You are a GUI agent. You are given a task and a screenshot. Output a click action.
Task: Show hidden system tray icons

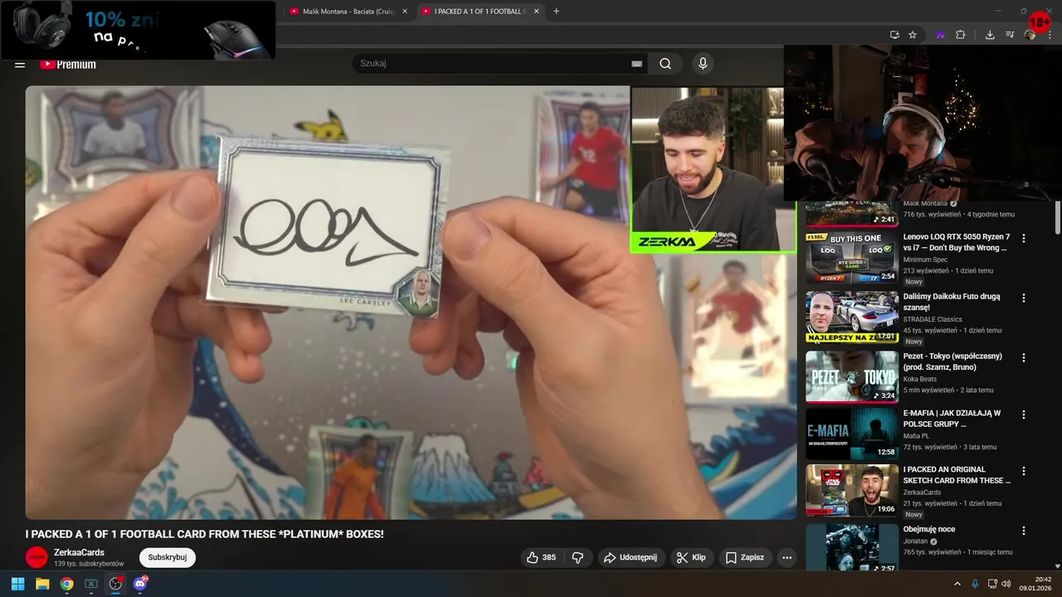957,584
